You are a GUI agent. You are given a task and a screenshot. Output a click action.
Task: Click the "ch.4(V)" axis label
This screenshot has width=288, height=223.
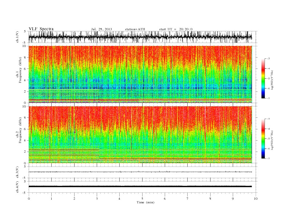click(x=17, y=187)
